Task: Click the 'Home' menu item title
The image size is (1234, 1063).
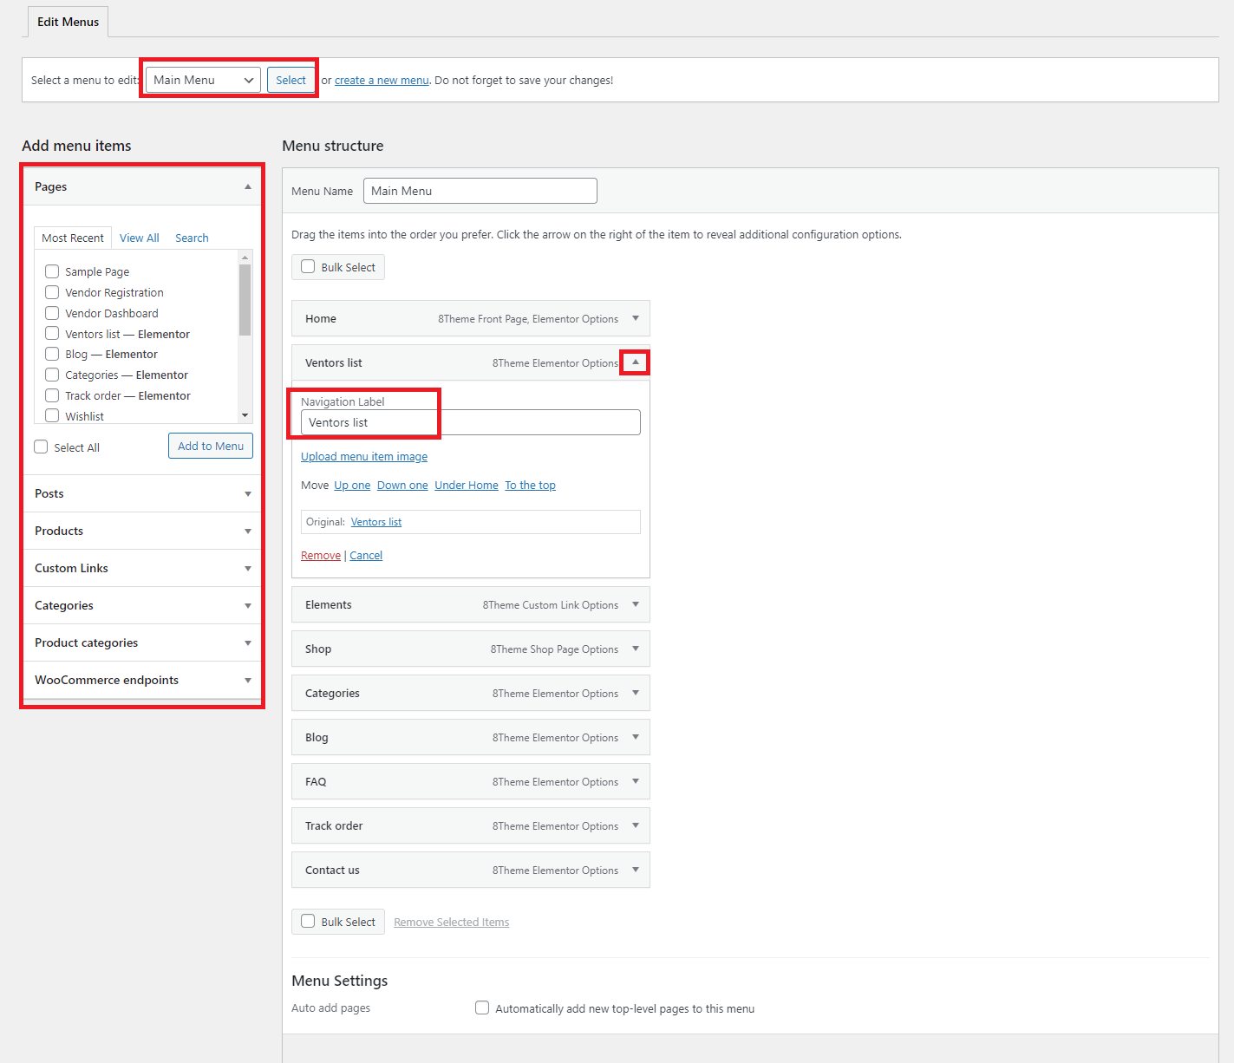Action: coord(321,319)
